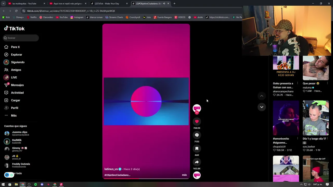
Task: Open the Streams Charts bookmark
Action: (x=114, y=17)
